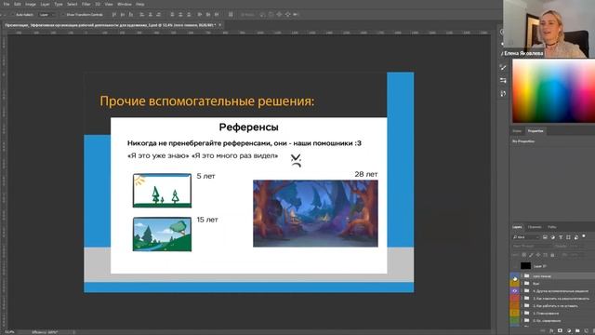Image resolution: width=595 pixels, height=335 pixels.
Task: Open Brush panel icon in collapsed dock
Action: [503, 68]
